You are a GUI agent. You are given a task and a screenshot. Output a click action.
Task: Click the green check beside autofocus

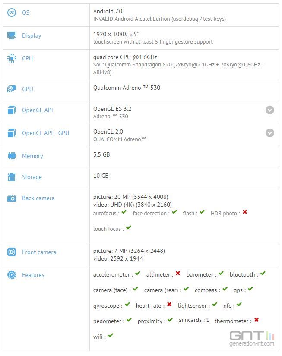click(124, 212)
